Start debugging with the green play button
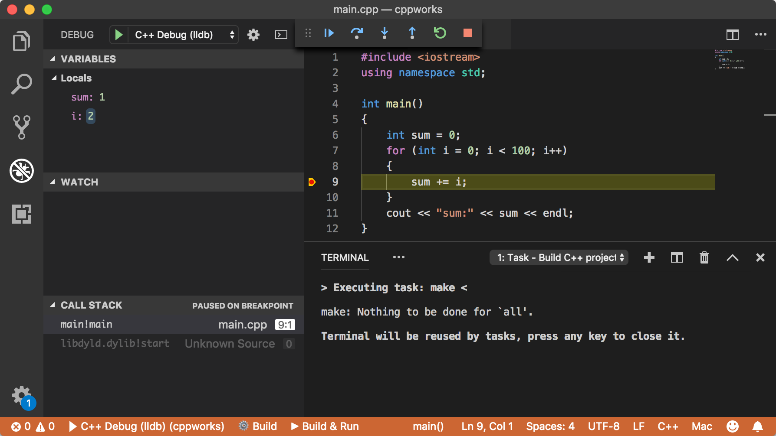This screenshot has width=776, height=436. tap(118, 35)
